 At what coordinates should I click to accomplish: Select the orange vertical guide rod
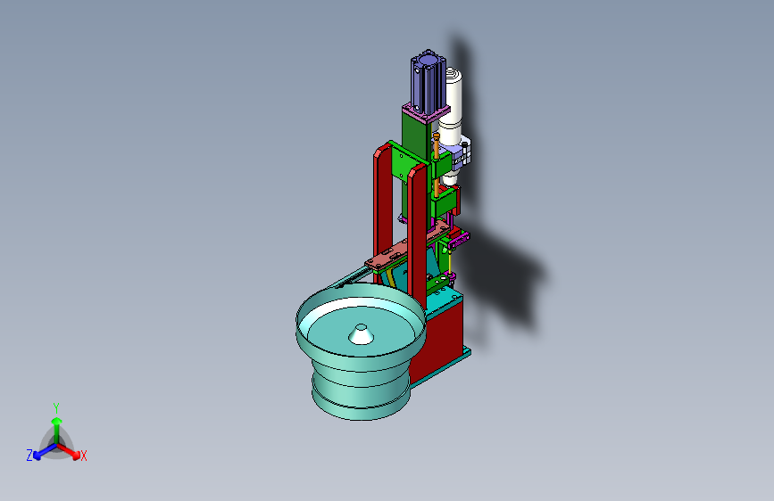pos(437,164)
